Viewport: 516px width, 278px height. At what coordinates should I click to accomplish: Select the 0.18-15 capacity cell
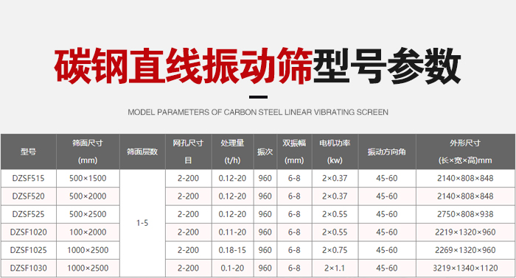click(x=232, y=250)
